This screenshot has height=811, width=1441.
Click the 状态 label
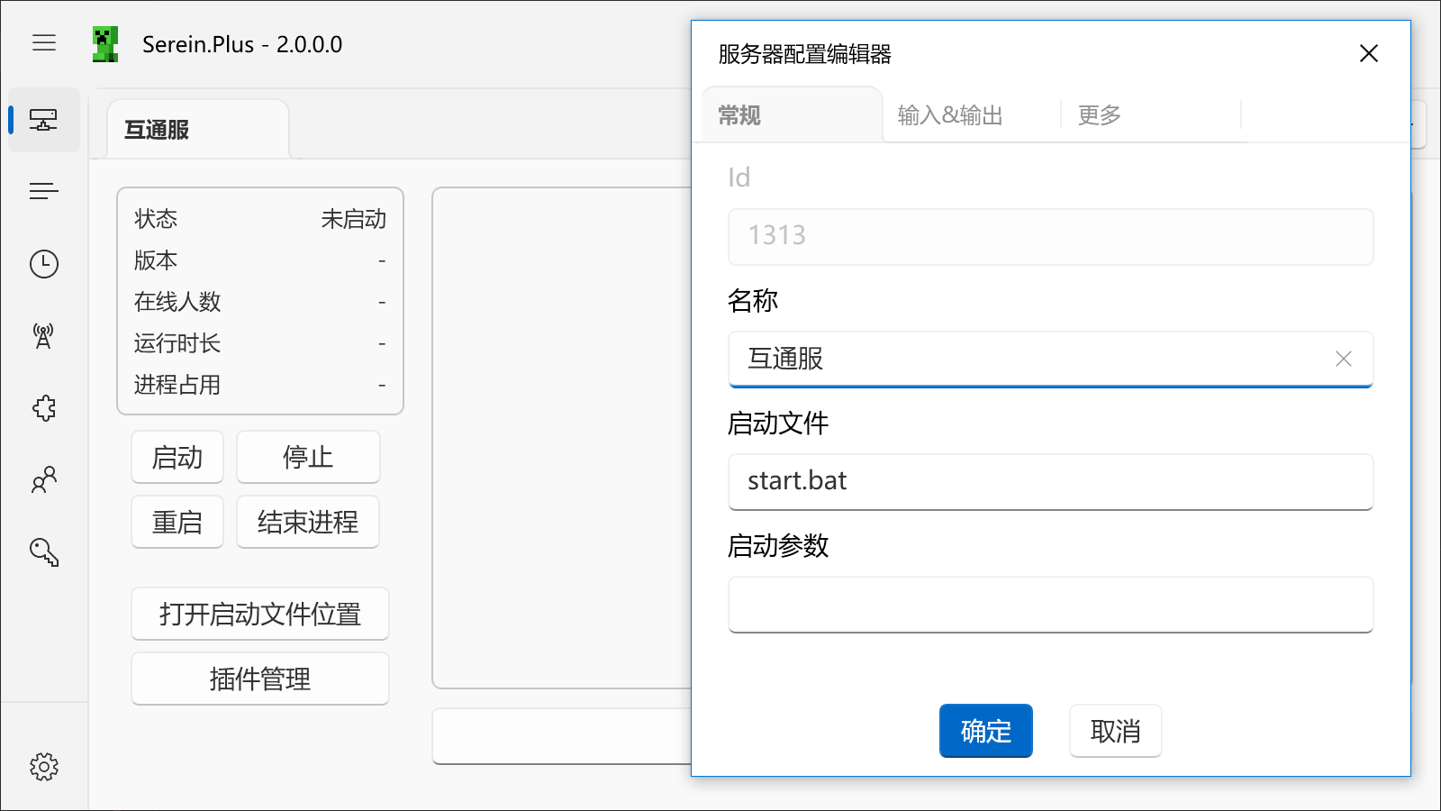click(x=156, y=219)
